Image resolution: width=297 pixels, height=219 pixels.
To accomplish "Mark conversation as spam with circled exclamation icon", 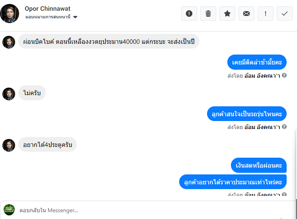I will pyautogui.click(x=189, y=14).
